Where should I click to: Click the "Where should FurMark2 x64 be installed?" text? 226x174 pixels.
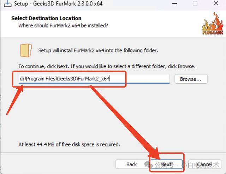pos(63,25)
